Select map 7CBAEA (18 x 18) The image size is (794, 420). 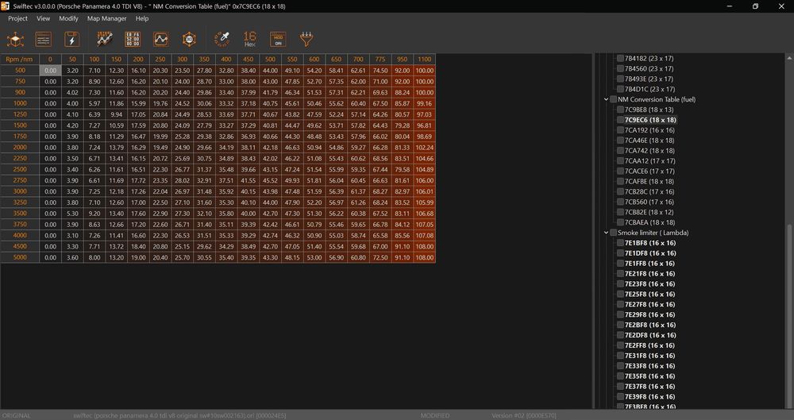coord(649,222)
